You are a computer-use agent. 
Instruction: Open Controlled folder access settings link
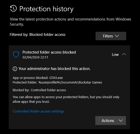(x=38, y=111)
